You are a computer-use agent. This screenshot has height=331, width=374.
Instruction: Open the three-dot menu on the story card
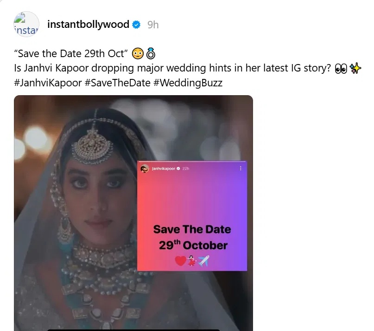pos(240,168)
